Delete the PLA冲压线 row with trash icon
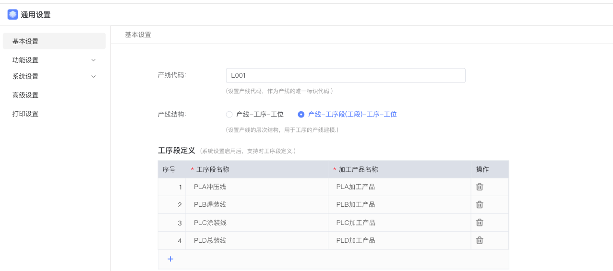 click(479, 187)
